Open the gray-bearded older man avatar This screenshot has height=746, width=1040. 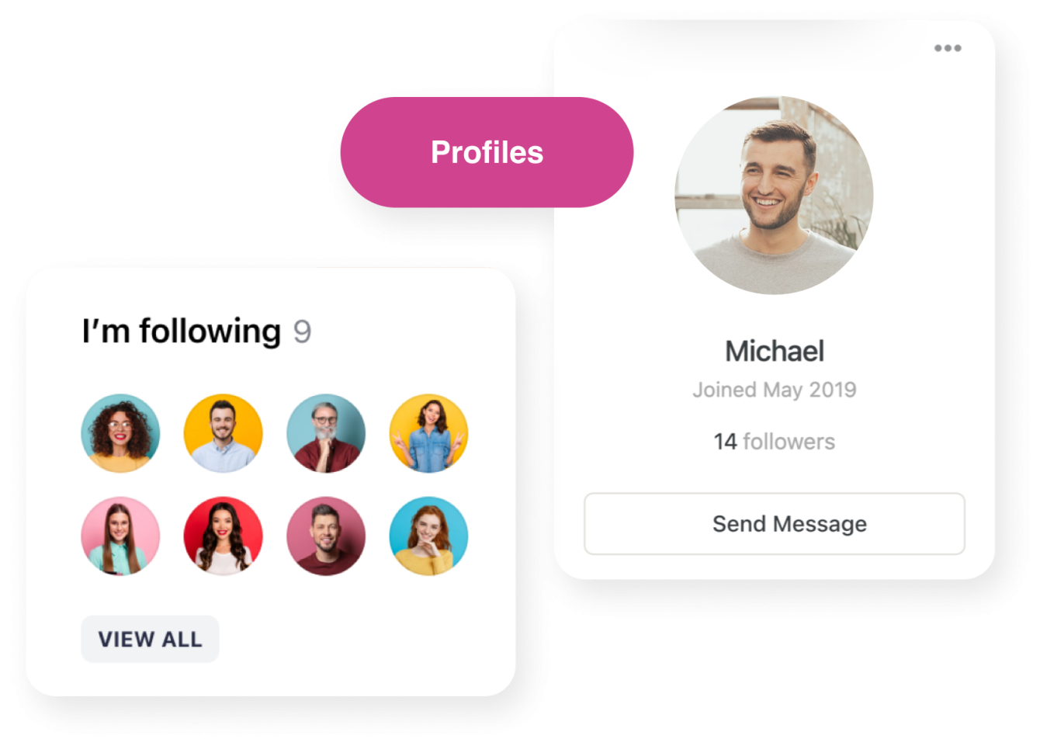pos(326,433)
